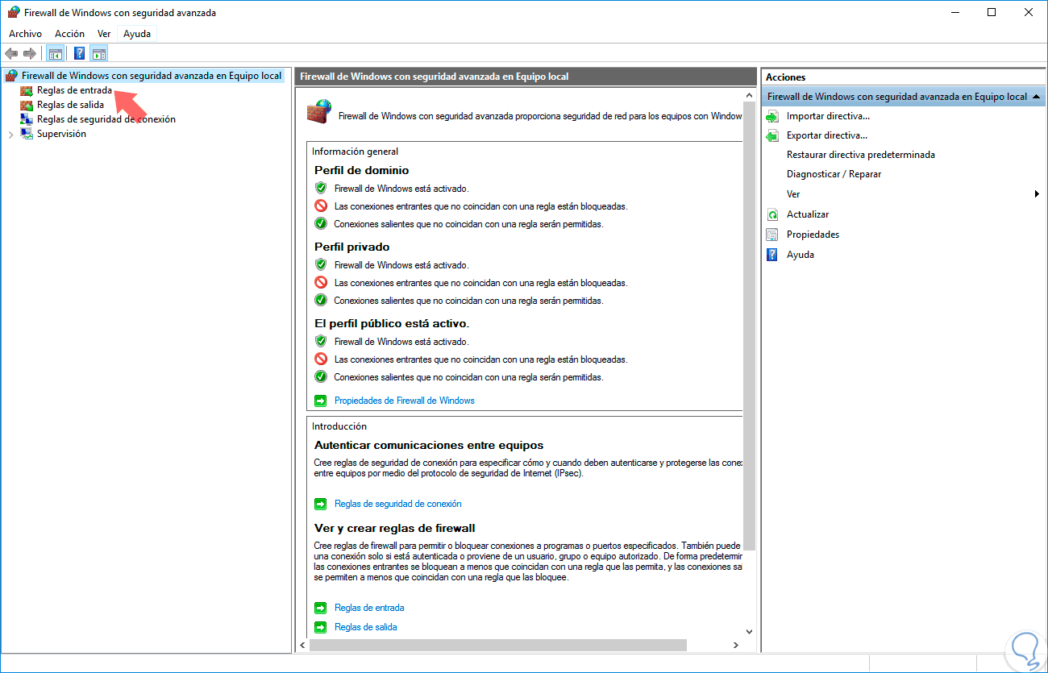Toggle the Action pane toolbar icon
Viewport: 1048px width, 673px height.
[98, 54]
